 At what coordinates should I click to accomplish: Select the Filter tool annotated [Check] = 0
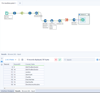[x=60, y=21]
